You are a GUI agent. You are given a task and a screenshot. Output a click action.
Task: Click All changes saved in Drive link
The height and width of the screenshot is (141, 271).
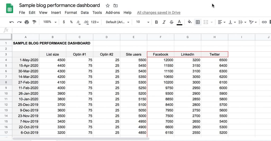click(159, 13)
